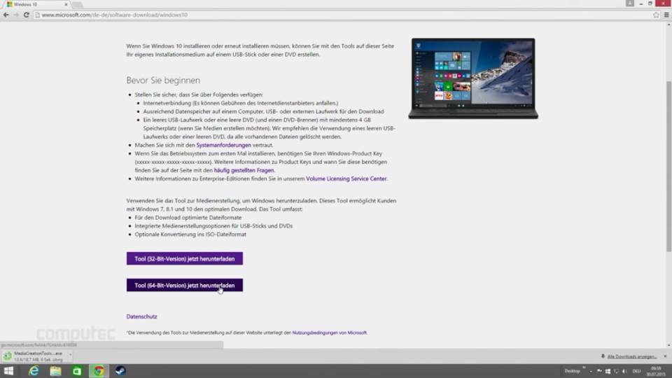Download the 32-Bit-Version tool
This screenshot has width=672, height=378.
tap(185, 259)
